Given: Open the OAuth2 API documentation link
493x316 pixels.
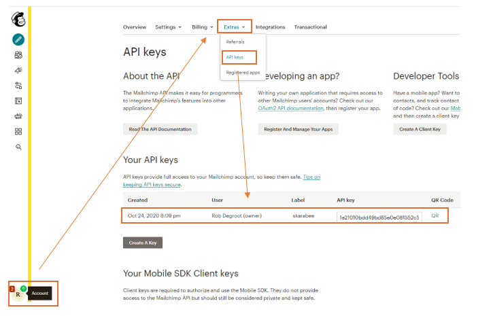Looking at the screenshot, I should (x=290, y=108).
